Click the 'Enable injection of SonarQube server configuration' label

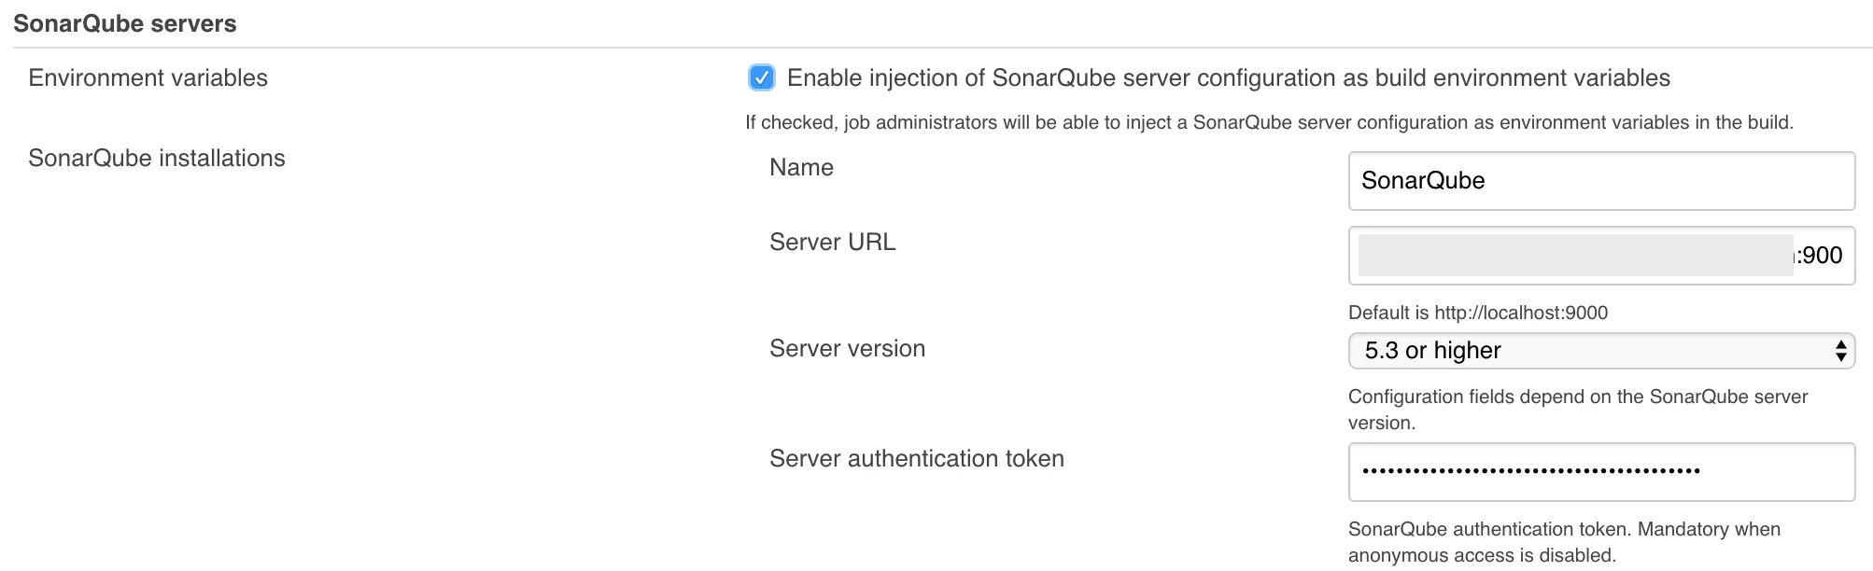click(x=1228, y=77)
